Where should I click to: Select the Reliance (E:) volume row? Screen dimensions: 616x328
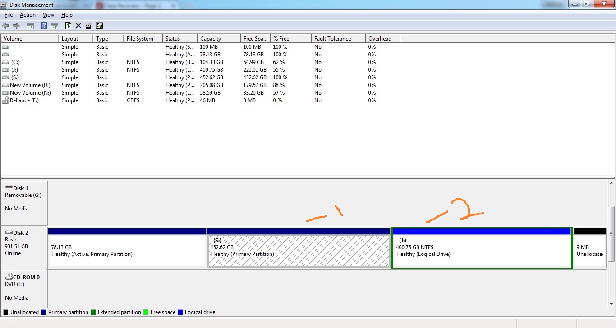24,100
